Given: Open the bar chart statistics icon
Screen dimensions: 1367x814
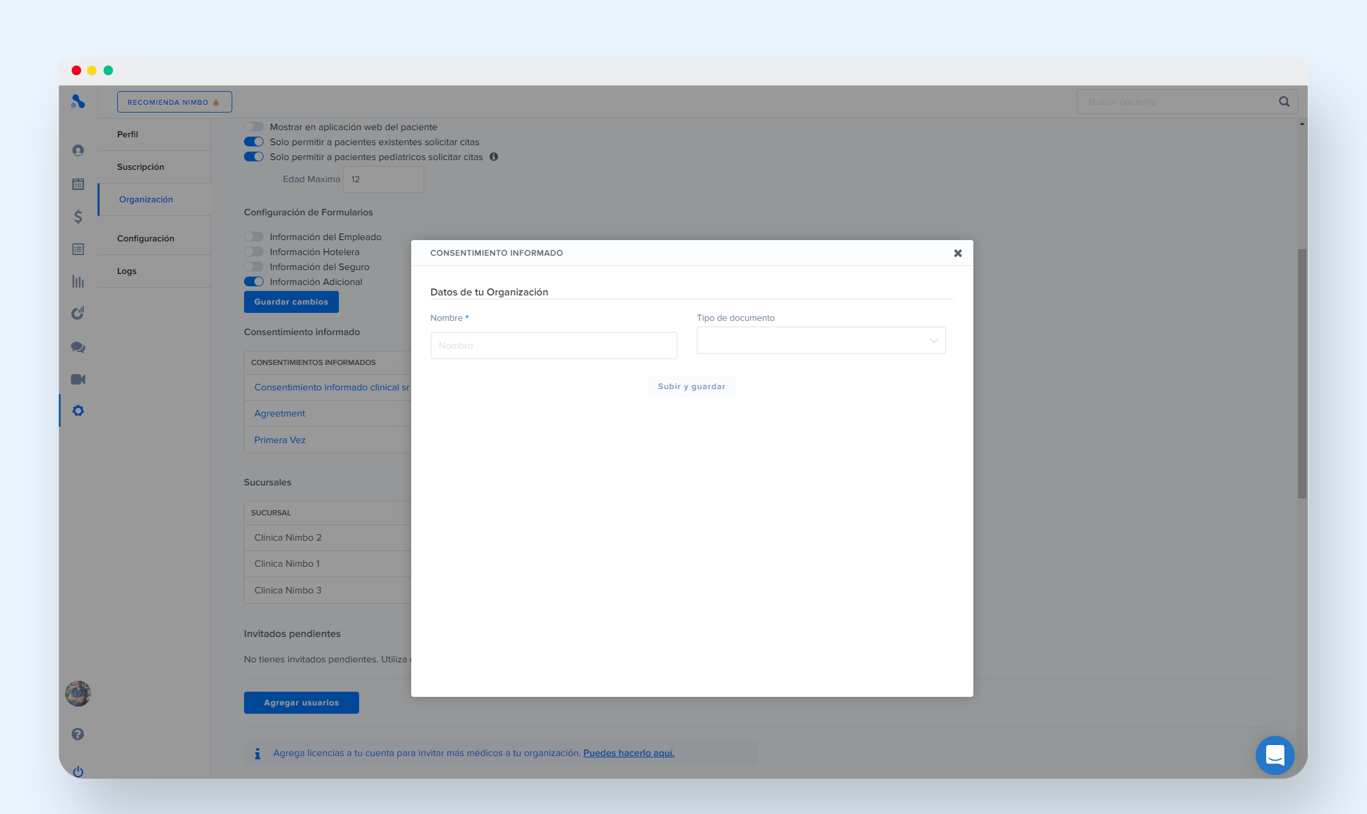Looking at the screenshot, I should click(x=78, y=282).
